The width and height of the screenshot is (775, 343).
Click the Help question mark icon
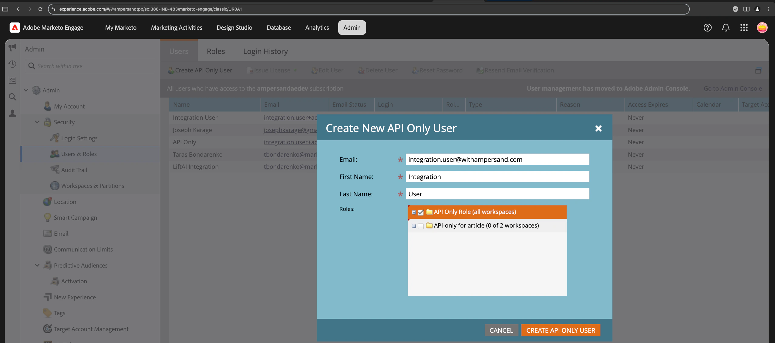[707, 28]
